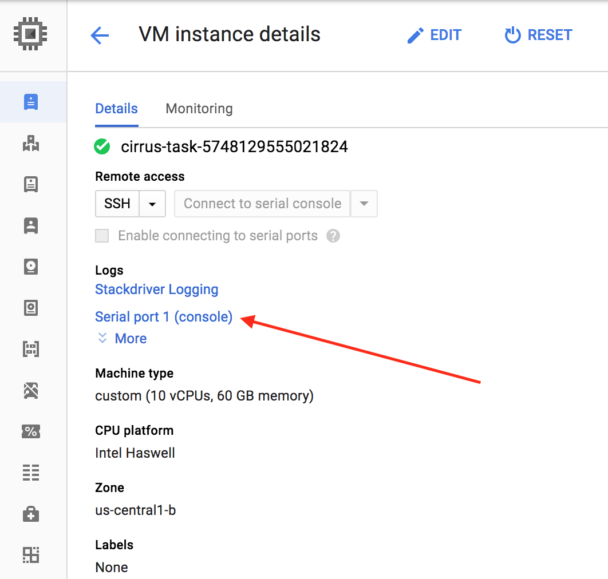This screenshot has width=608, height=579.
Task: Open Stackdriver Logging link
Action: pyautogui.click(x=156, y=289)
